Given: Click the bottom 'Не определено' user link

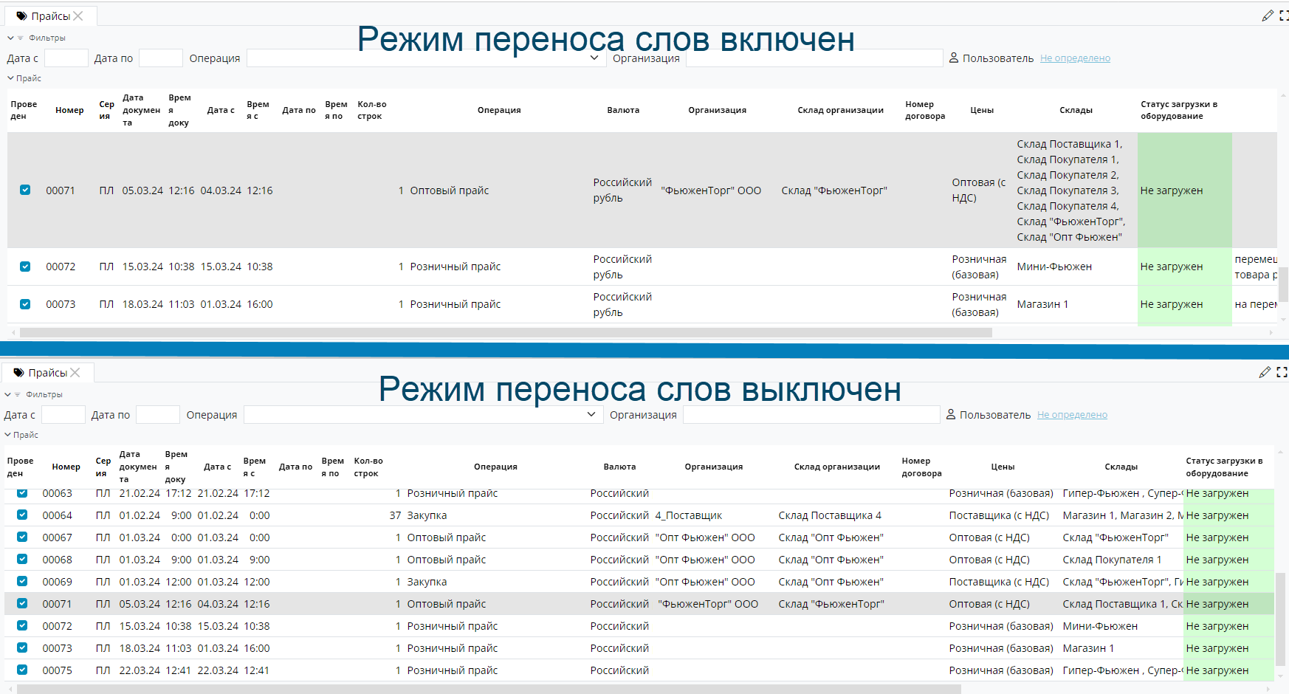Looking at the screenshot, I should point(1072,415).
